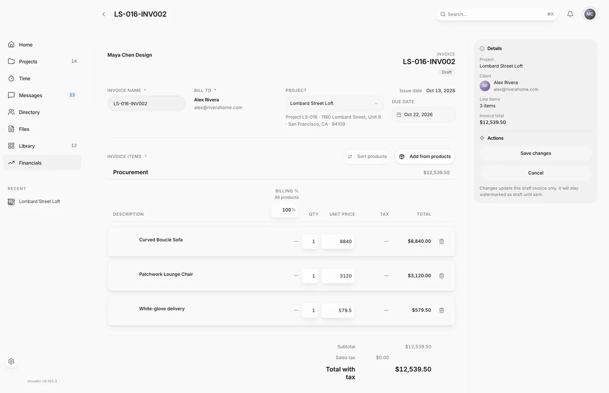
Task: Click the Messages 23 unread badge
Action: click(72, 95)
